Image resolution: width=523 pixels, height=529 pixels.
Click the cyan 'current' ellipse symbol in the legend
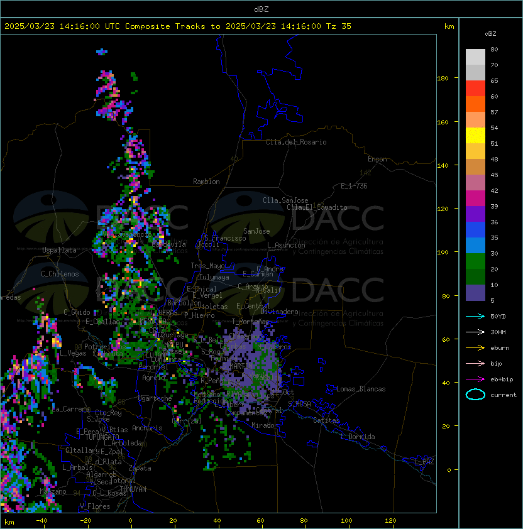[x=475, y=395]
